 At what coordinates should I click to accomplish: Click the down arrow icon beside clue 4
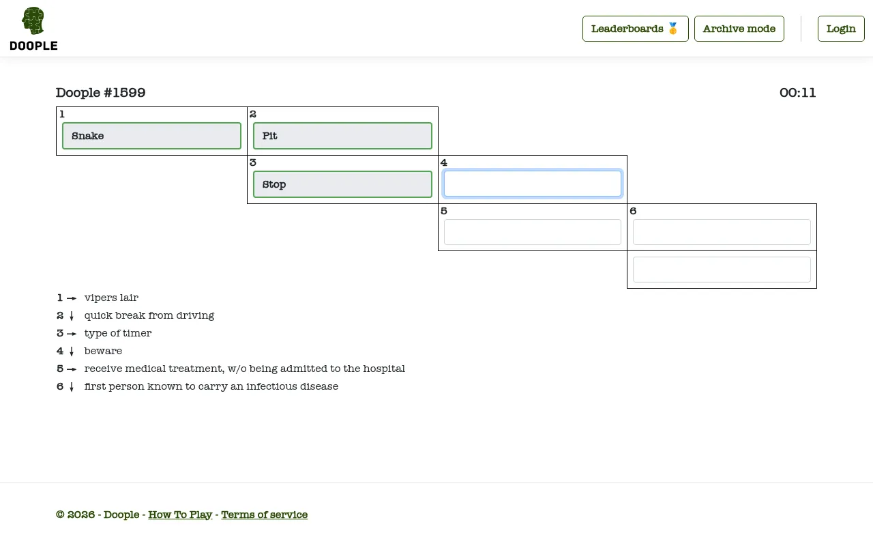pos(72,351)
